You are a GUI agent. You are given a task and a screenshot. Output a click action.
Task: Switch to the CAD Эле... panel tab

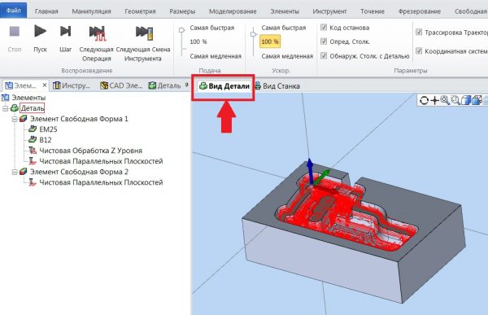point(121,85)
